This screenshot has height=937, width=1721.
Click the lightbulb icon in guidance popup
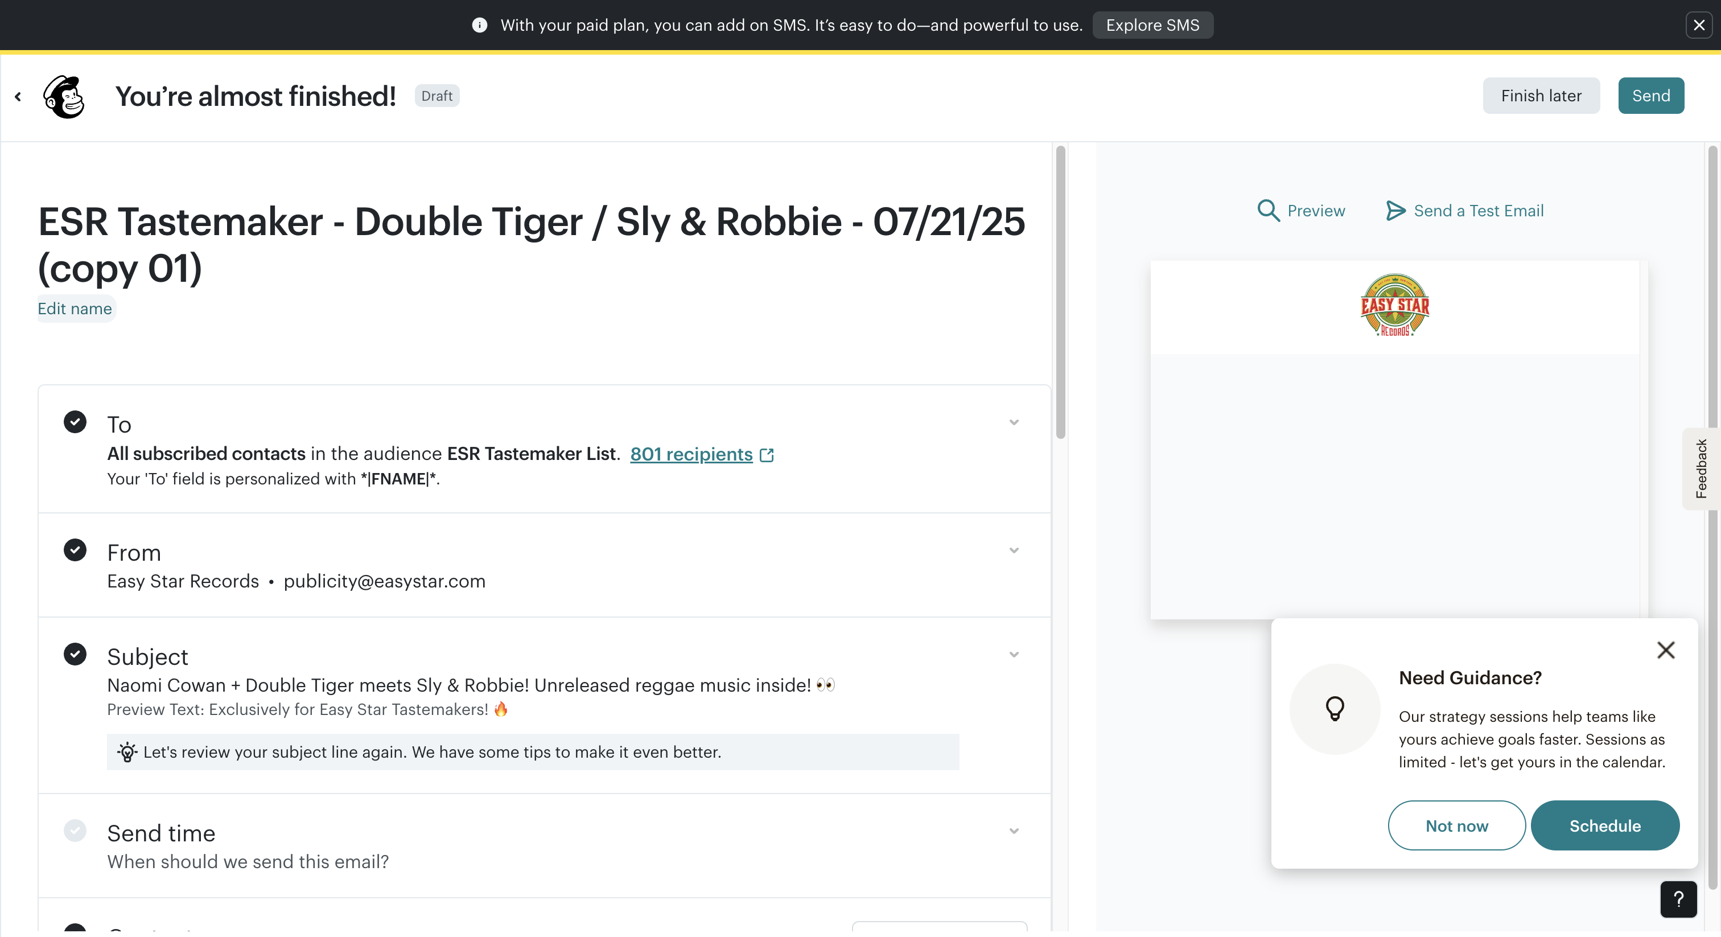(x=1334, y=708)
